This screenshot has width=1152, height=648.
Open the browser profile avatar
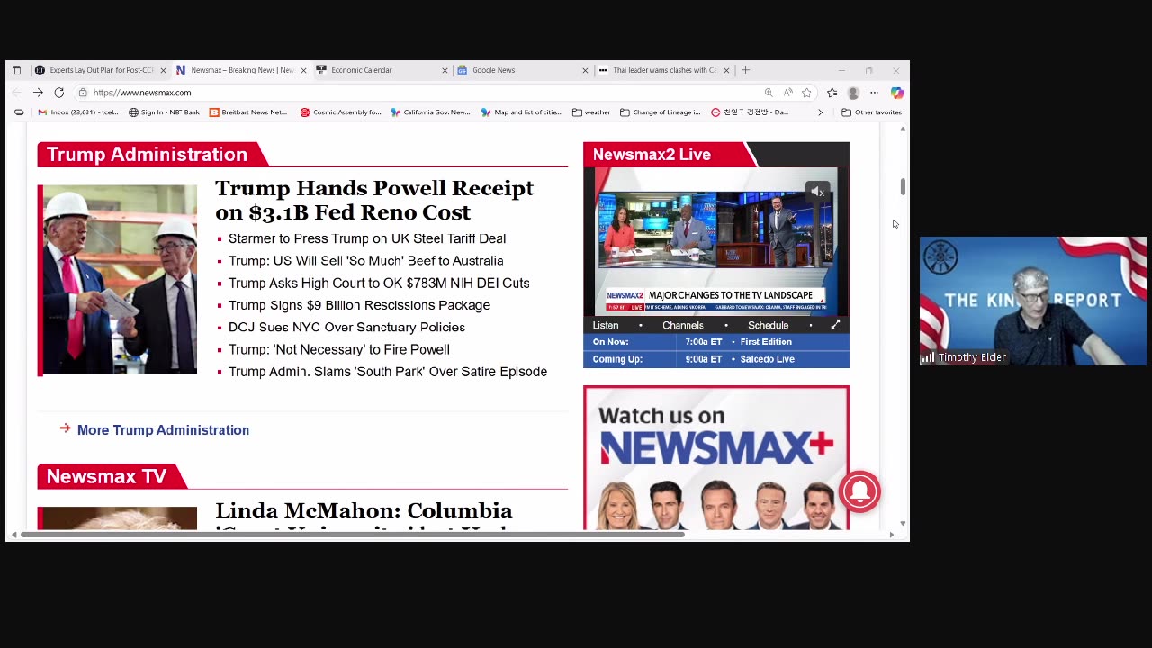[853, 93]
